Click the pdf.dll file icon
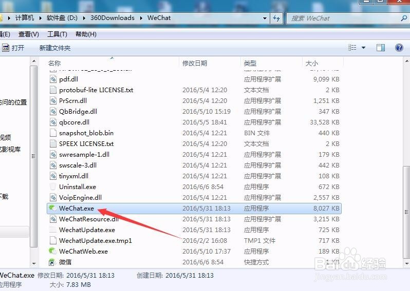The image size is (410, 291). point(52,79)
